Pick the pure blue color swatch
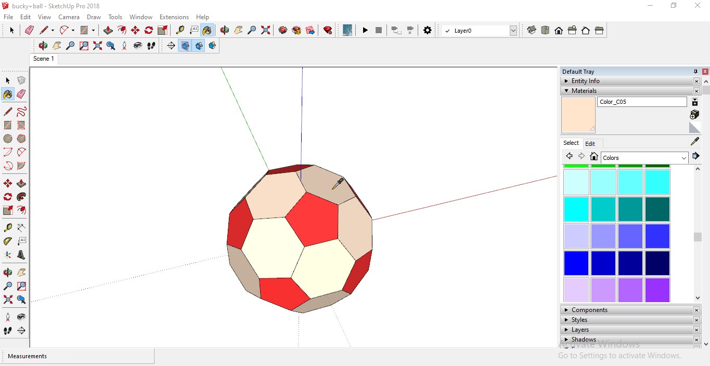 (x=576, y=263)
